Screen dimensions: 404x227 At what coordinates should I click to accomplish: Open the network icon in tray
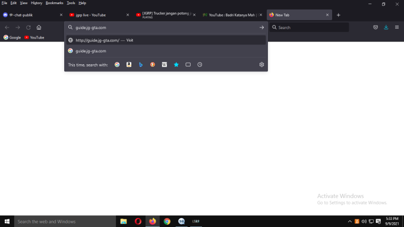371,222
